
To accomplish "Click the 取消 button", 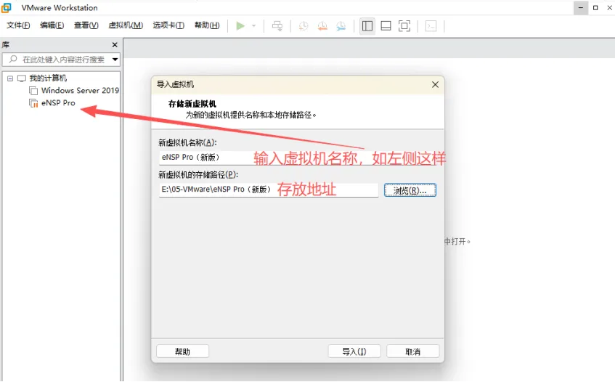I will pos(412,351).
